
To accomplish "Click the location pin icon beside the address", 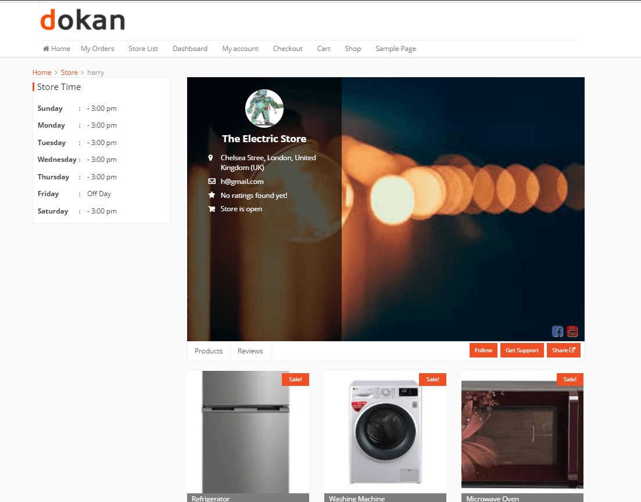I will point(210,157).
